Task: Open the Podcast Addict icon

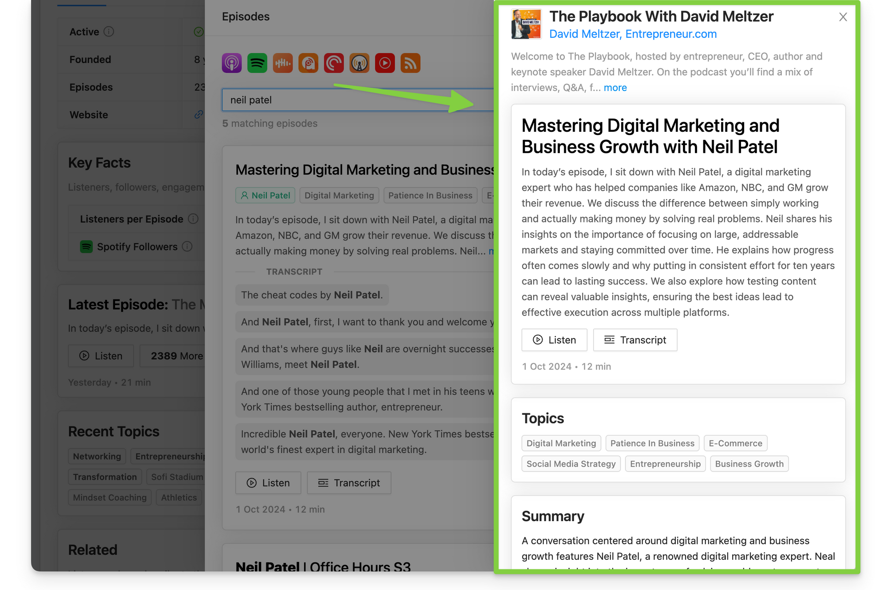Action: pos(308,63)
